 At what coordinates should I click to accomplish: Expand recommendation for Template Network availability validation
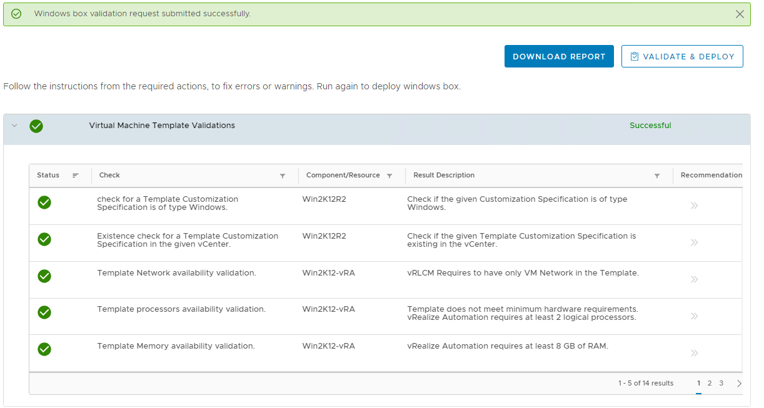click(694, 279)
